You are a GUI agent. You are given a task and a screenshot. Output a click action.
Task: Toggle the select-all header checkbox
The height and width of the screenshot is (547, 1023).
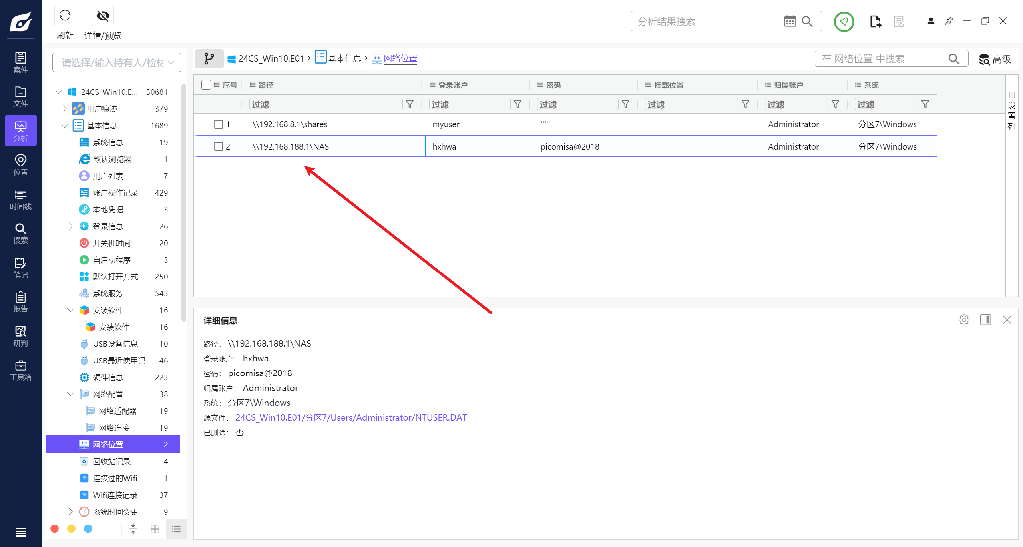206,85
